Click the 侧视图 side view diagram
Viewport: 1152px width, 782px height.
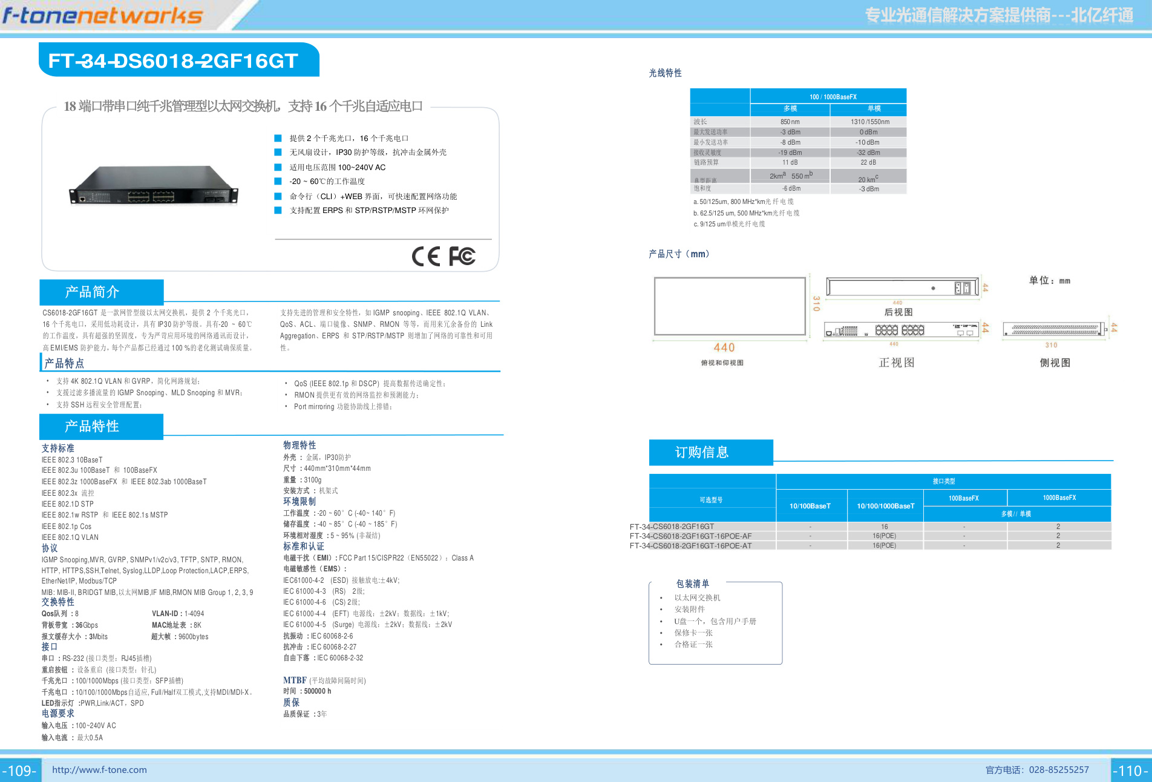(x=1053, y=330)
